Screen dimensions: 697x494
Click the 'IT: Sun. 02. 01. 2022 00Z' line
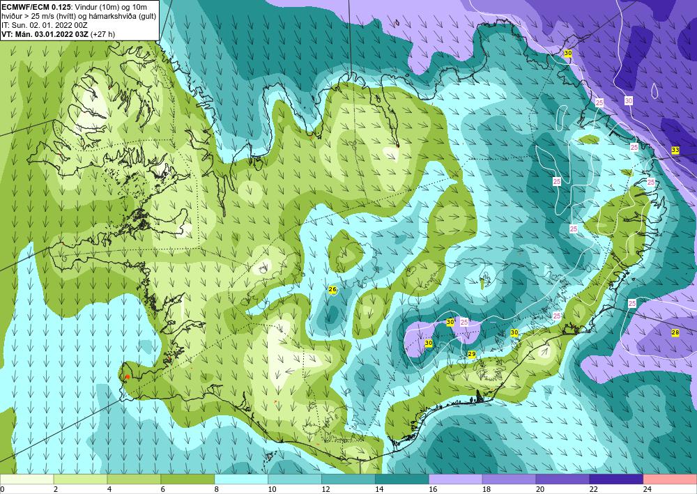pyautogui.click(x=45, y=25)
